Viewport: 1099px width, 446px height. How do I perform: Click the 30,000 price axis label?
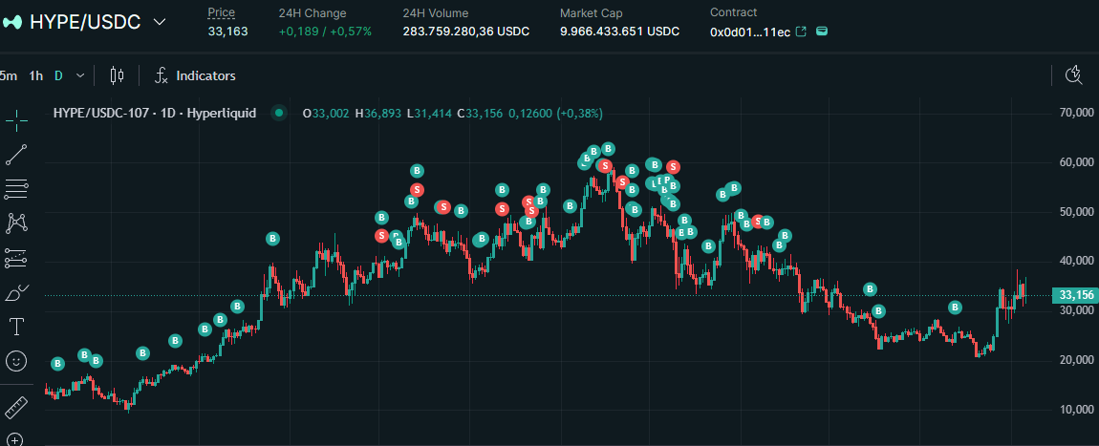pos(1075,310)
